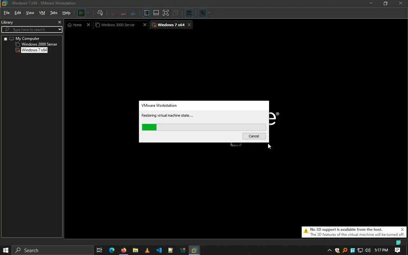Open VLC media player from taskbar

pos(147,250)
